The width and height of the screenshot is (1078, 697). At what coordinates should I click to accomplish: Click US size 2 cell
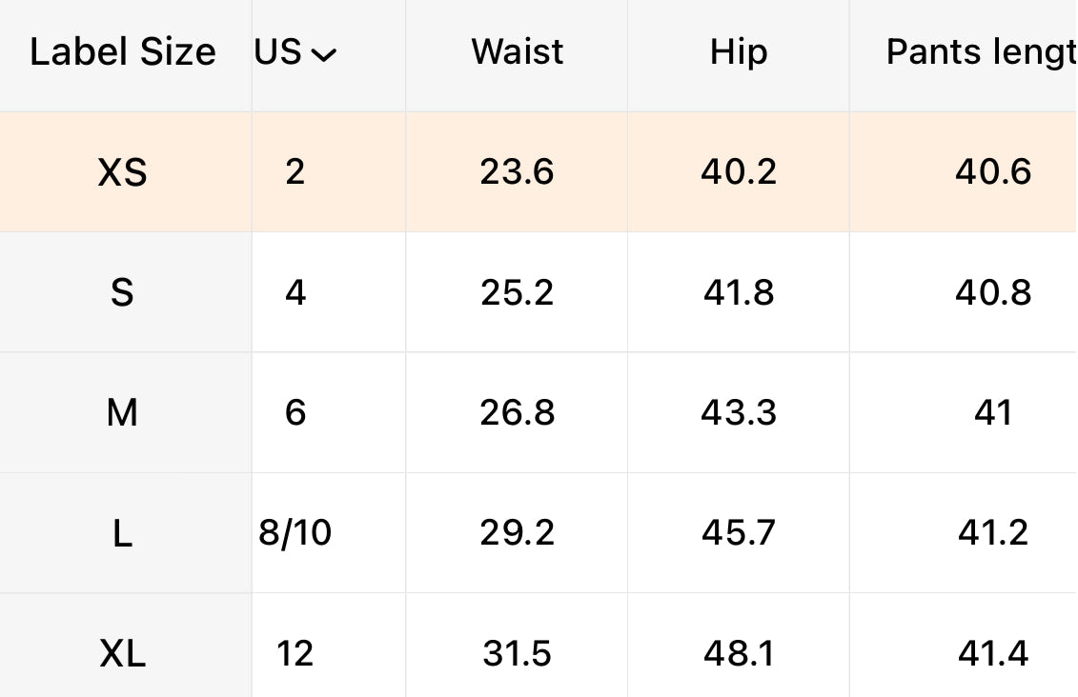point(295,172)
